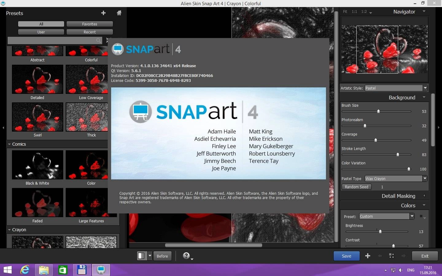Screen dimensions: 442x276
Task: Collapse the Colors section
Action: click(424, 205)
